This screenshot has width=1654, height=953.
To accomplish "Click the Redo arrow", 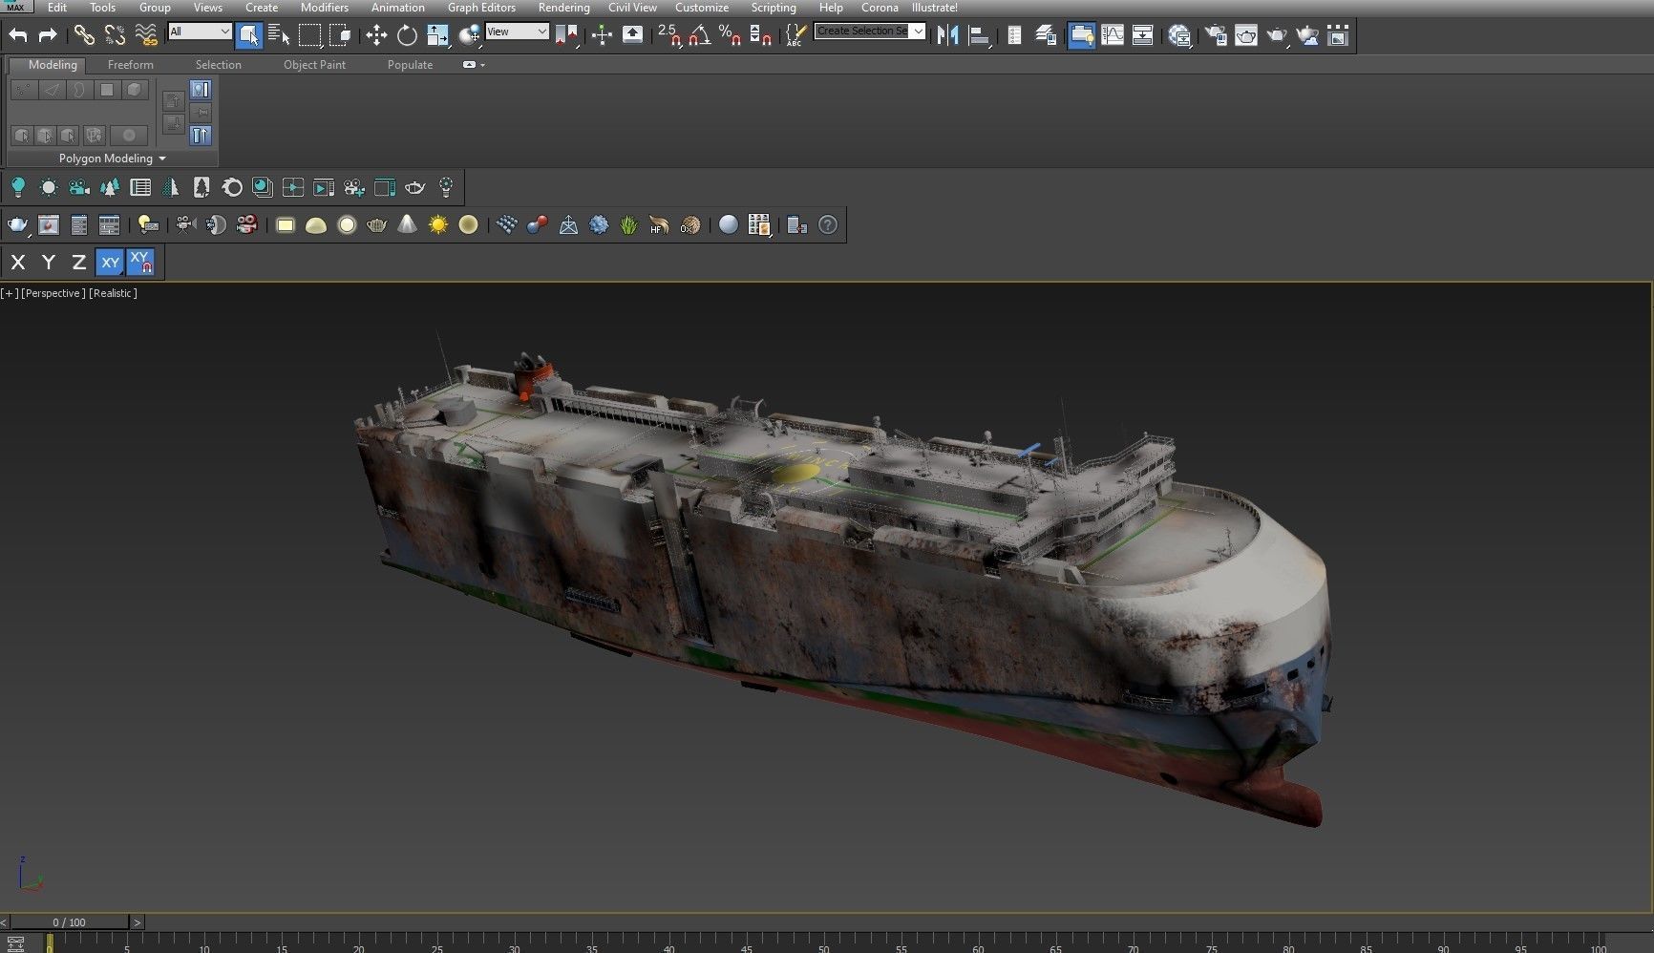I will point(48,35).
